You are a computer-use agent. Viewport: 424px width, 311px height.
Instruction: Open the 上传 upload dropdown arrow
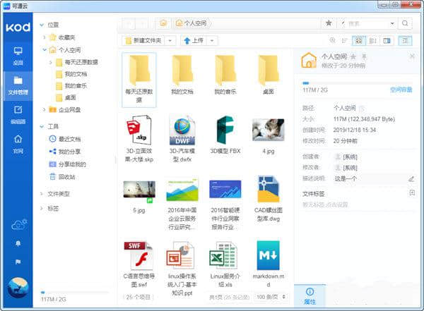(x=213, y=41)
